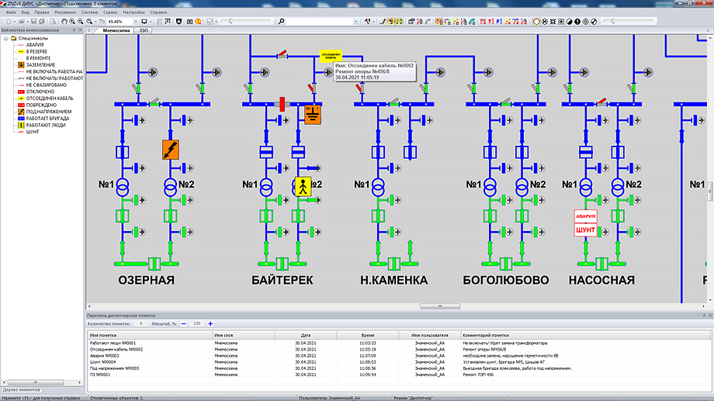This screenshot has width=714, height=401.
Task: Click the plus button to increase list scale
Action: 210,323
